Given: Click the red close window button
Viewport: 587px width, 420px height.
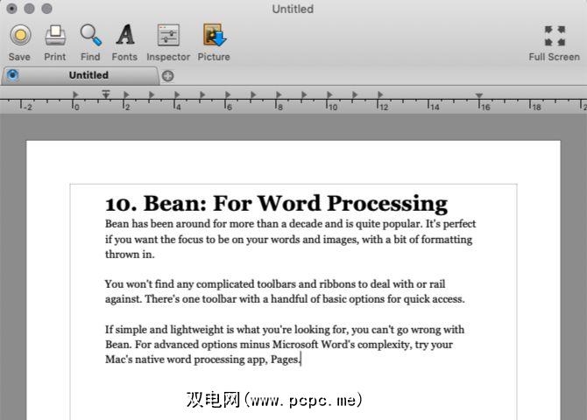Looking at the screenshot, I should 12,8.
